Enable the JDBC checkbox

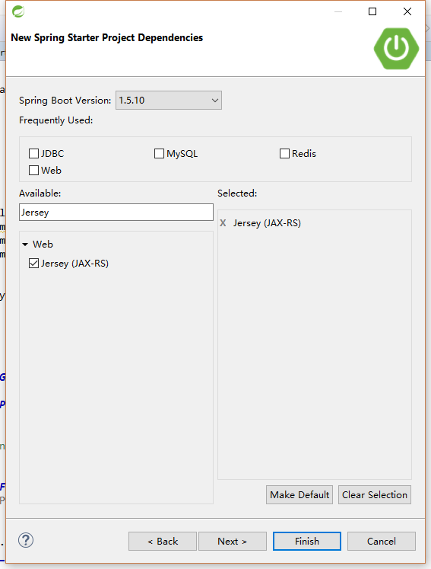click(x=33, y=154)
